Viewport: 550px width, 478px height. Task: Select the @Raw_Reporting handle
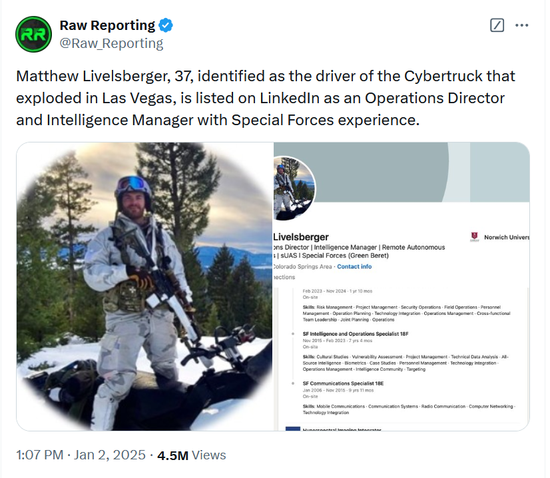tap(111, 42)
